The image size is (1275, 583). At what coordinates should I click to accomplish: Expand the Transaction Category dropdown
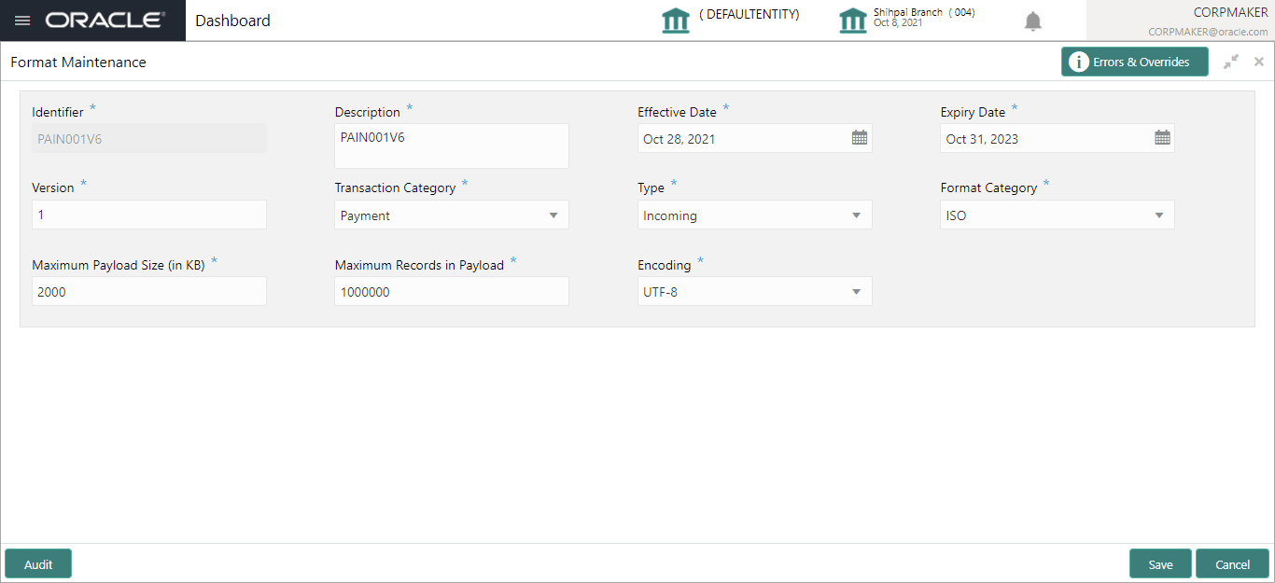coord(553,215)
